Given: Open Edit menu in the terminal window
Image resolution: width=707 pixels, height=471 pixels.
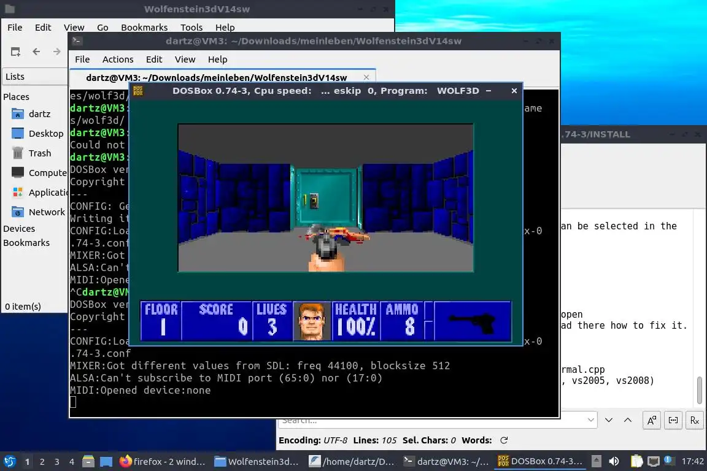Looking at the screenshot, I should [154, 59].
